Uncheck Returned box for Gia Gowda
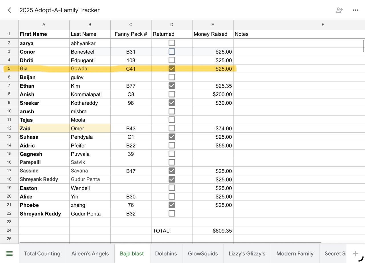The height and width of the screenshot is (263, 365). (172, 69)
